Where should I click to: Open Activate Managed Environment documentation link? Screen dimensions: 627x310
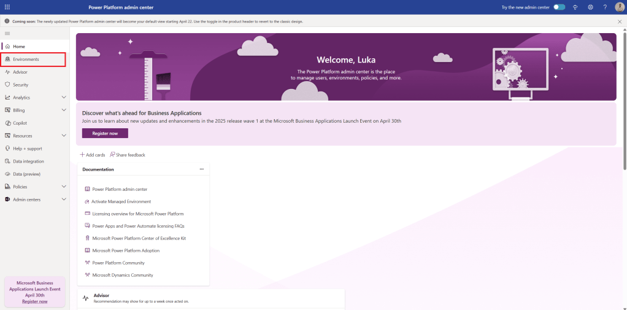121,201
